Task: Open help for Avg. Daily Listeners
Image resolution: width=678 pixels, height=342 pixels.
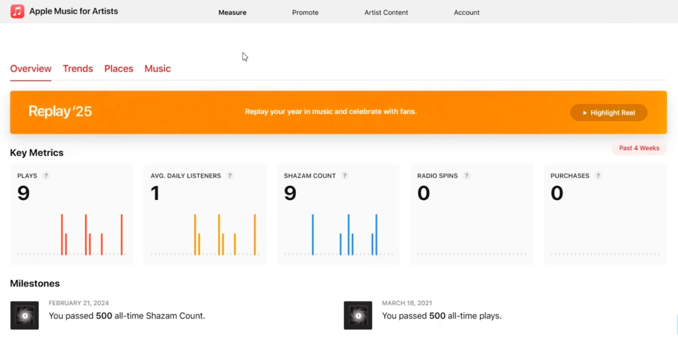Action: [230, 176]
